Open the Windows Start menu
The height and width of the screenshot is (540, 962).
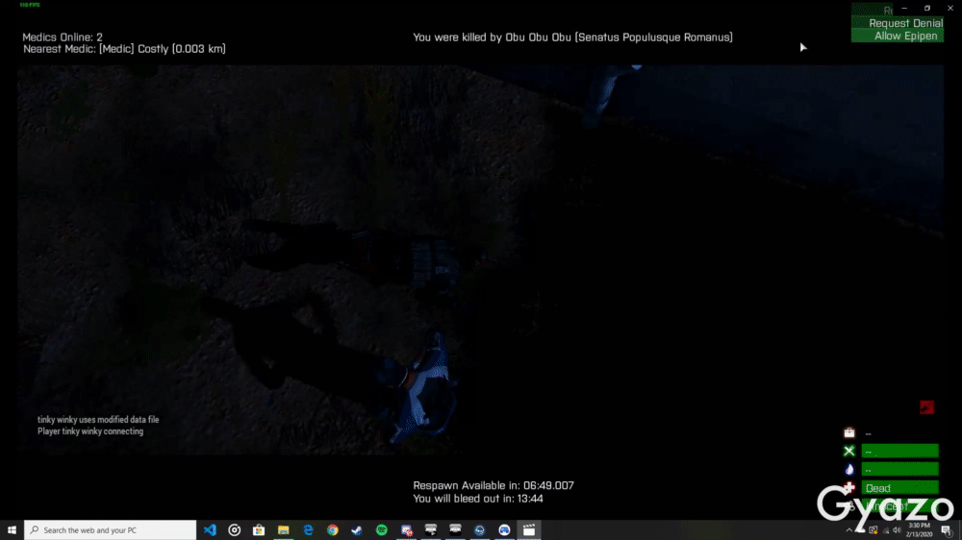tap(12, 530)
